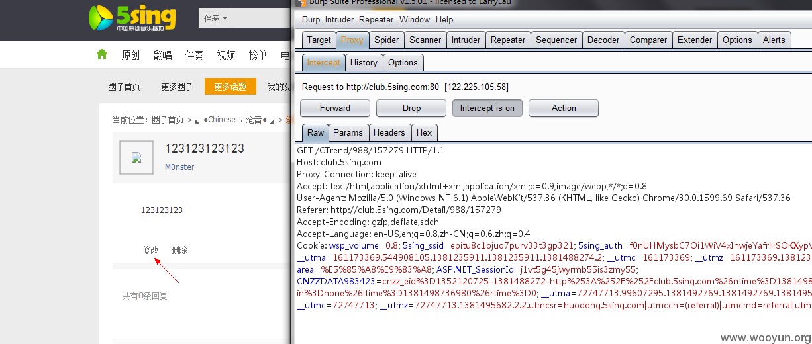Click 删除 to delete the post
The height and width of the screenshot is (344, 812).
pyautogui.click(x=179, y=250)
